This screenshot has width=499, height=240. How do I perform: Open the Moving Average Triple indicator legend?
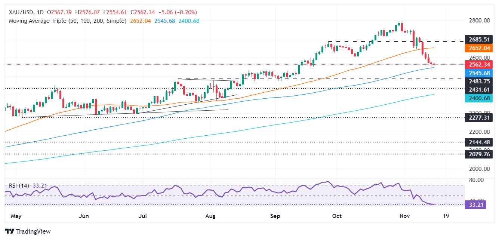pyautogui.click(x=67, y=21)
